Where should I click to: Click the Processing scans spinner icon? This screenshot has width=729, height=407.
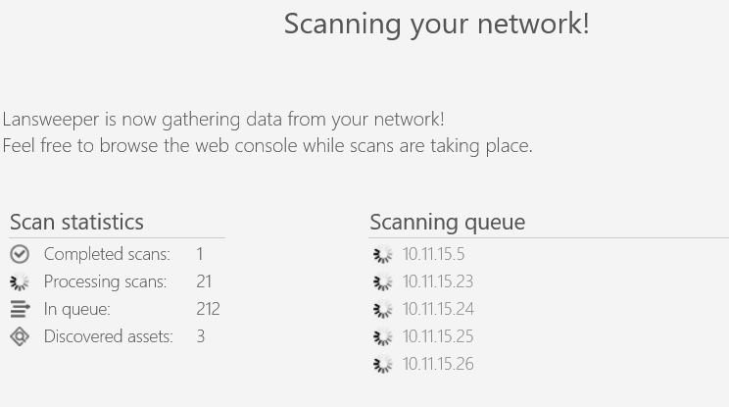[x=20, y=282]
